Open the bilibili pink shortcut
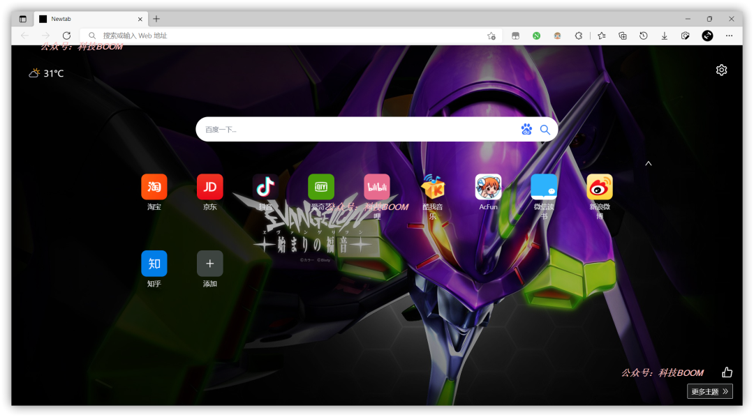This screenshot has width=754, height=417. [x=377, y=187]
